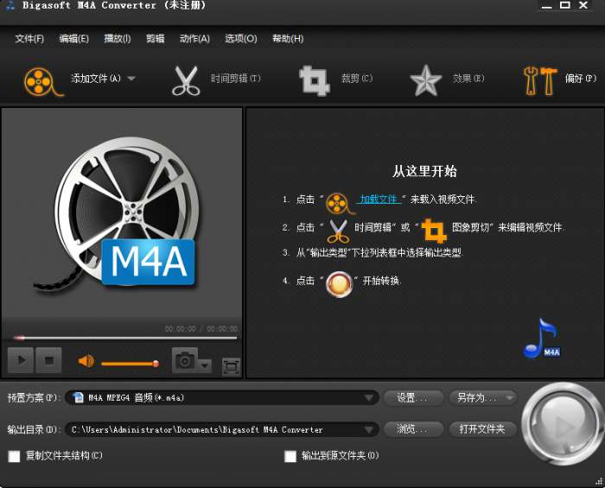Adjust the orange volume slider
Screen dimensions: 605x488
click(130, 364)
